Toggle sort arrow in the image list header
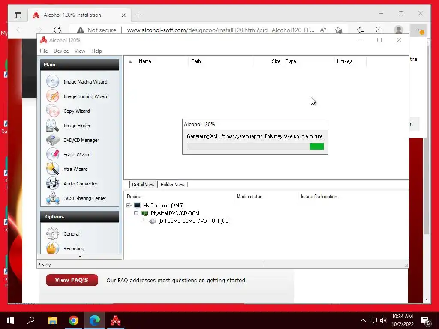Image resolution: width=439 pixels, height=329 pixels. tap(130, 61)
